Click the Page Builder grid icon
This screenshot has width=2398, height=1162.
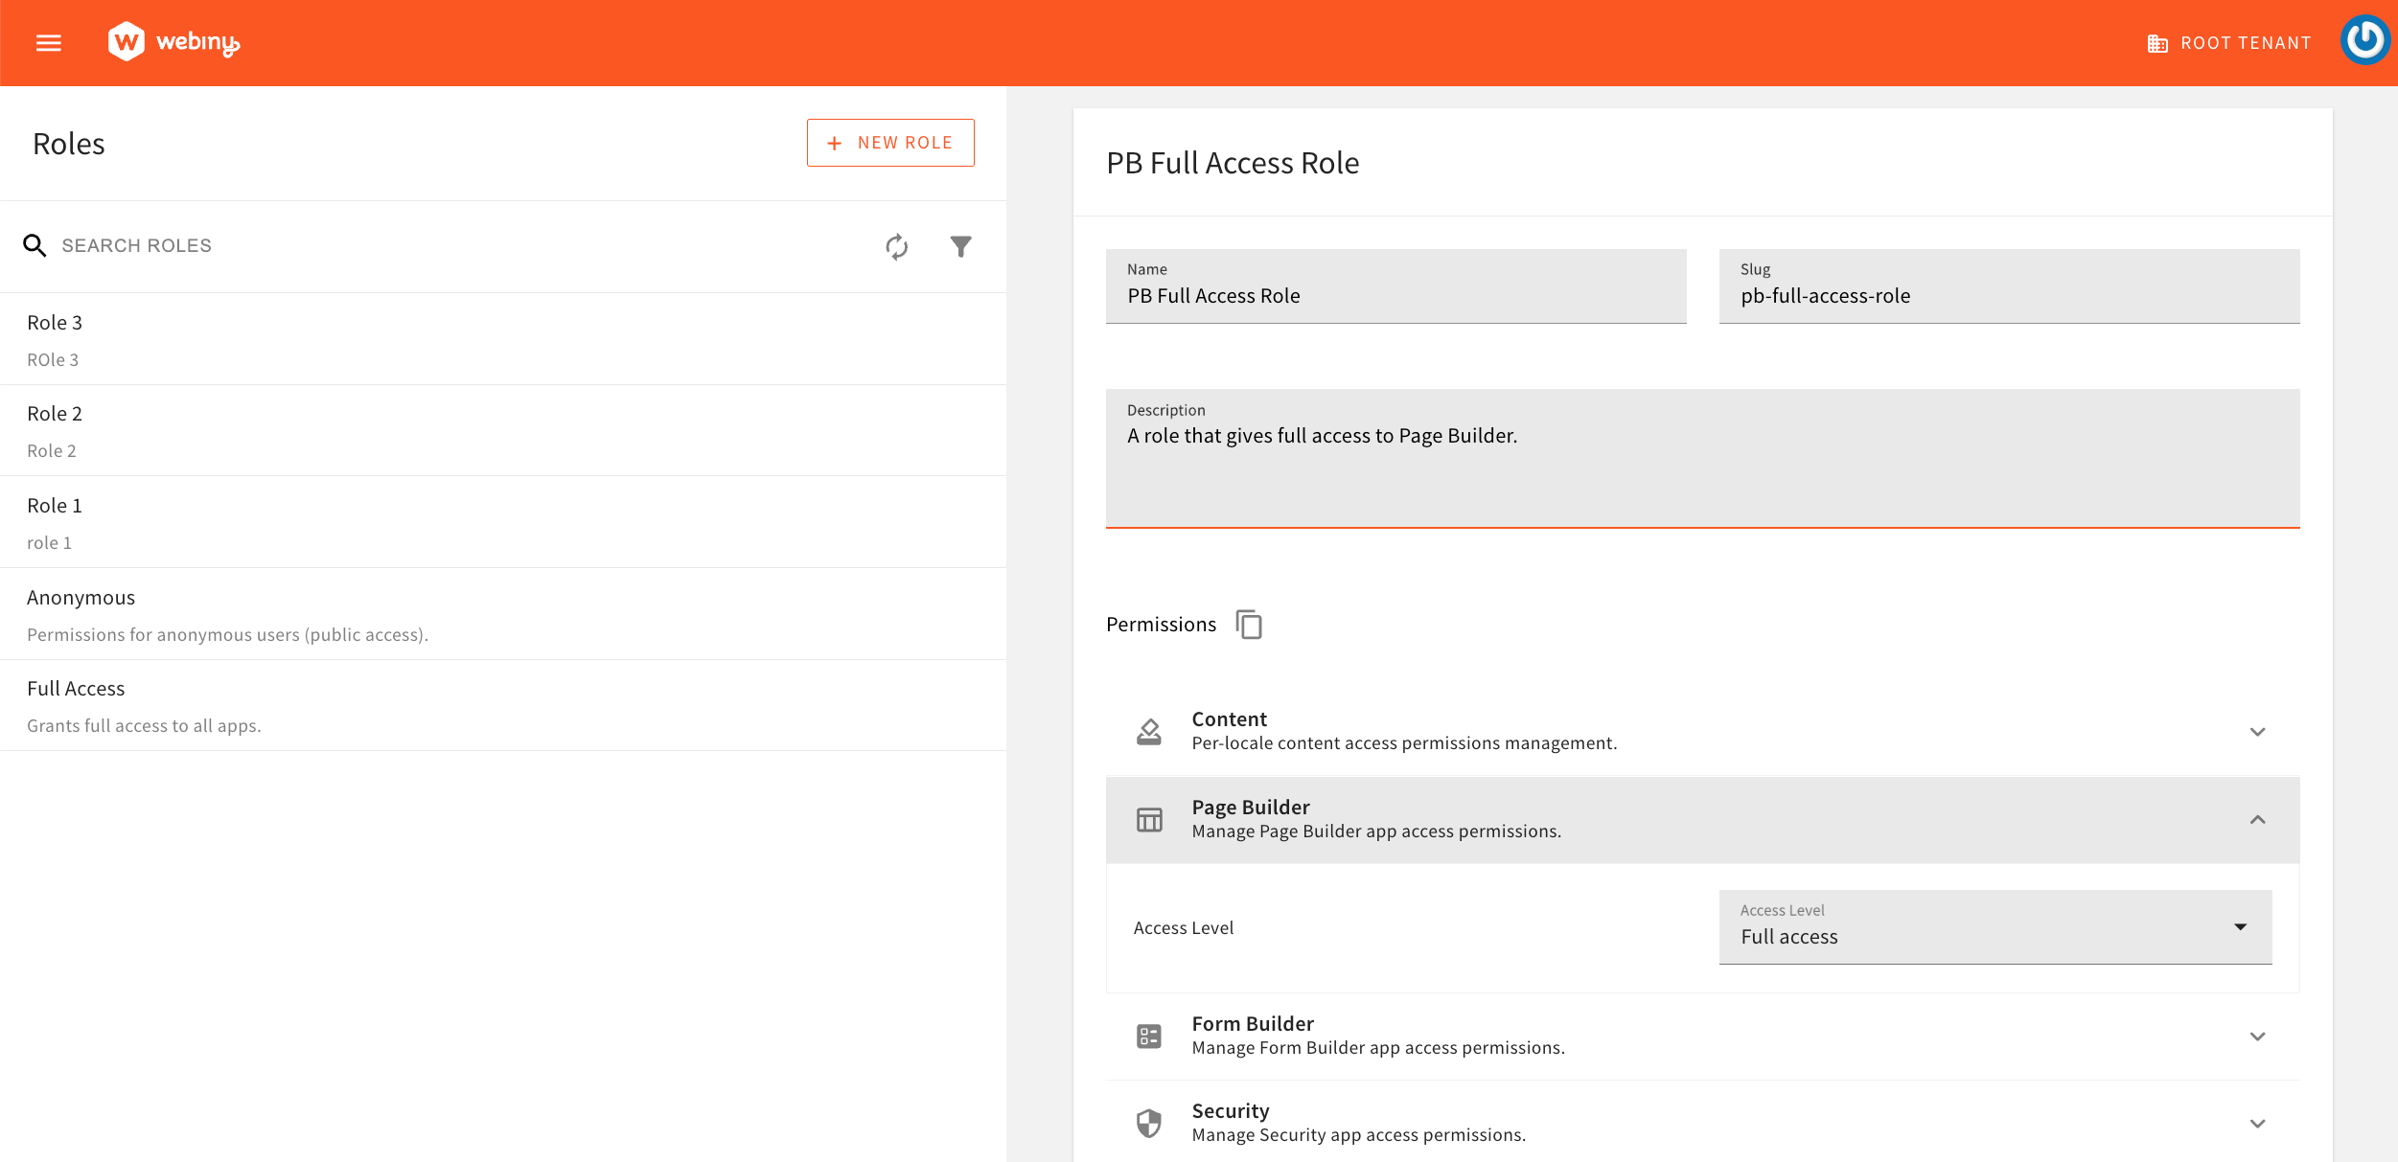pos(1149,819)
